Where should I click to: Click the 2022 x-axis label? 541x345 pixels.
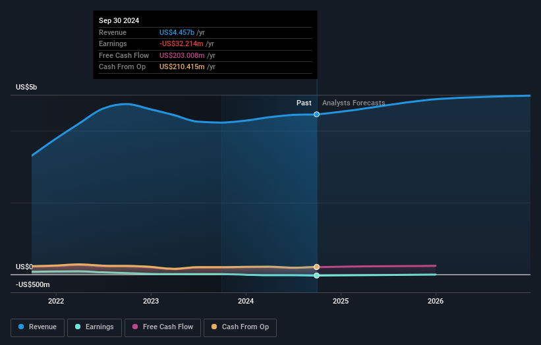(x=56, y=301)
